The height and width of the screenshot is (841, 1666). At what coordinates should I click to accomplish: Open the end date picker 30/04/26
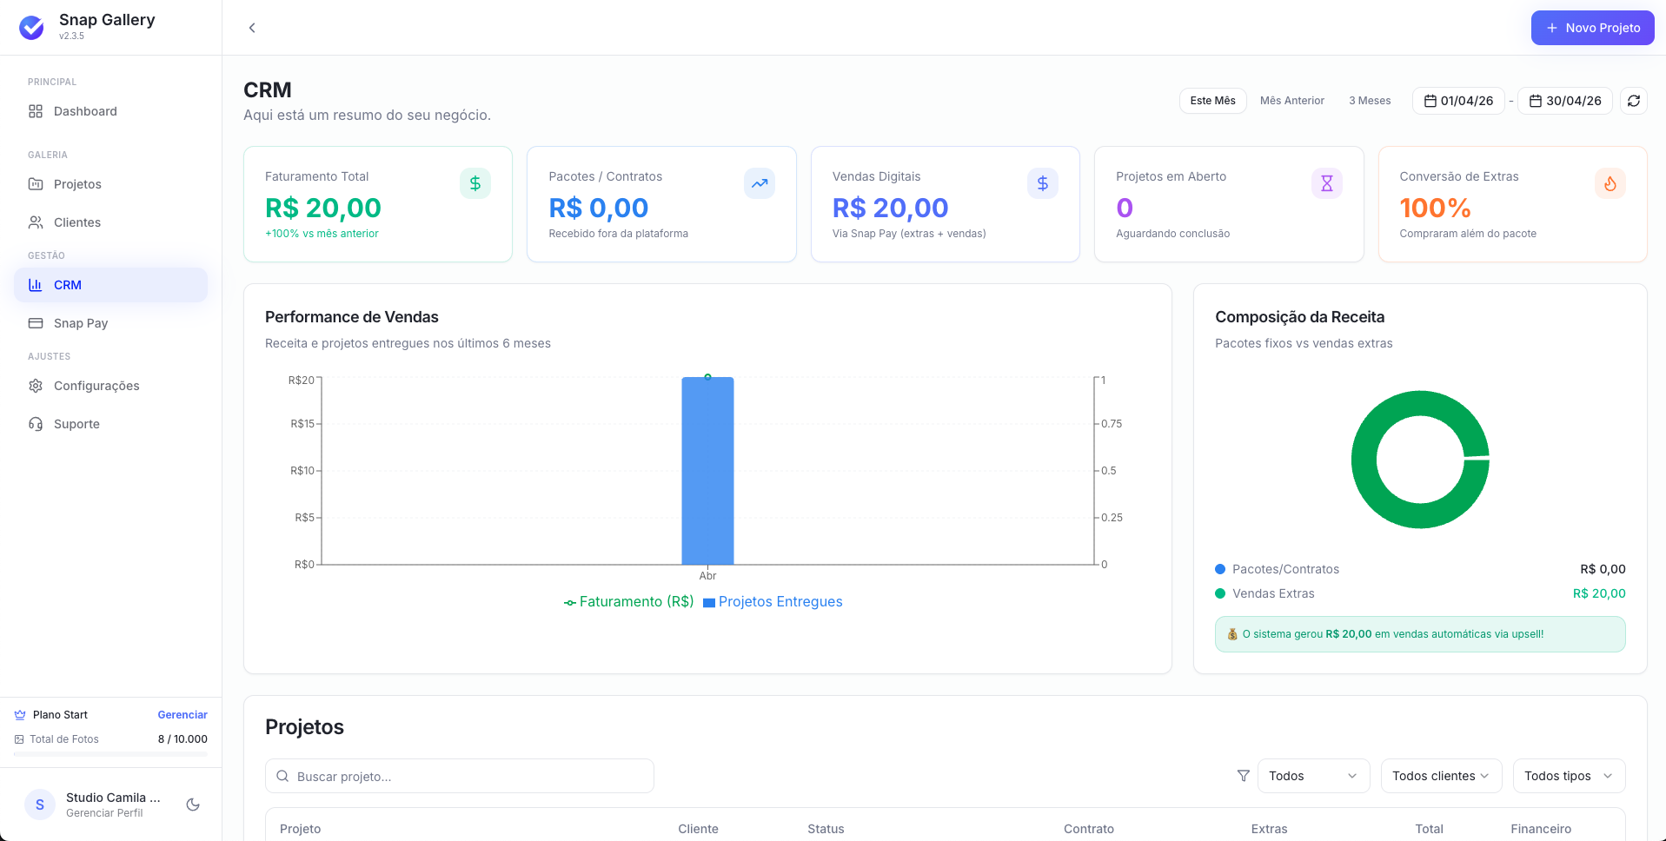click(1564, 101)
